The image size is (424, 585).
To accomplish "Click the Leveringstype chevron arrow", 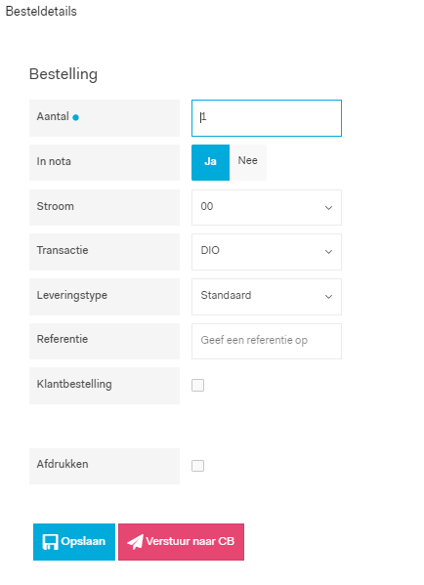I will pyautogui.click(x=328, y=297).
